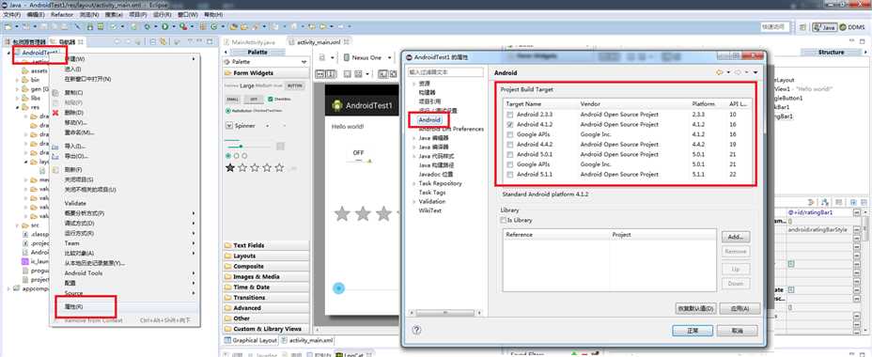Click the Java perspective button

point(824,26)
